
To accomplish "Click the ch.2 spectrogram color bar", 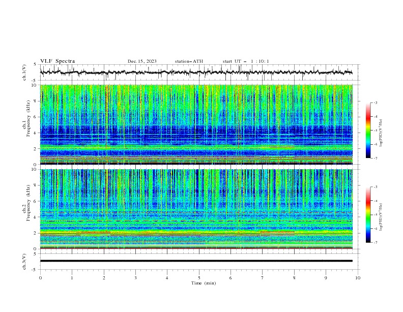I will [x=368, y=215].
